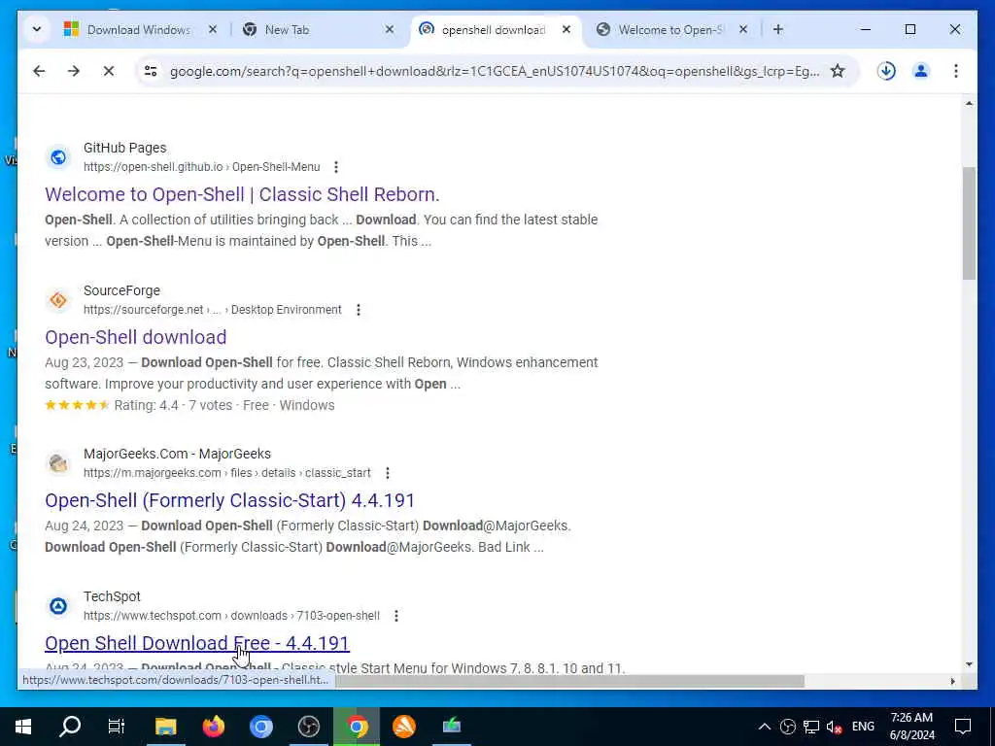Close the Welcome to Open-Shell tab
The height and width of the screenshot is (746, 995).
tap(743, 29)
